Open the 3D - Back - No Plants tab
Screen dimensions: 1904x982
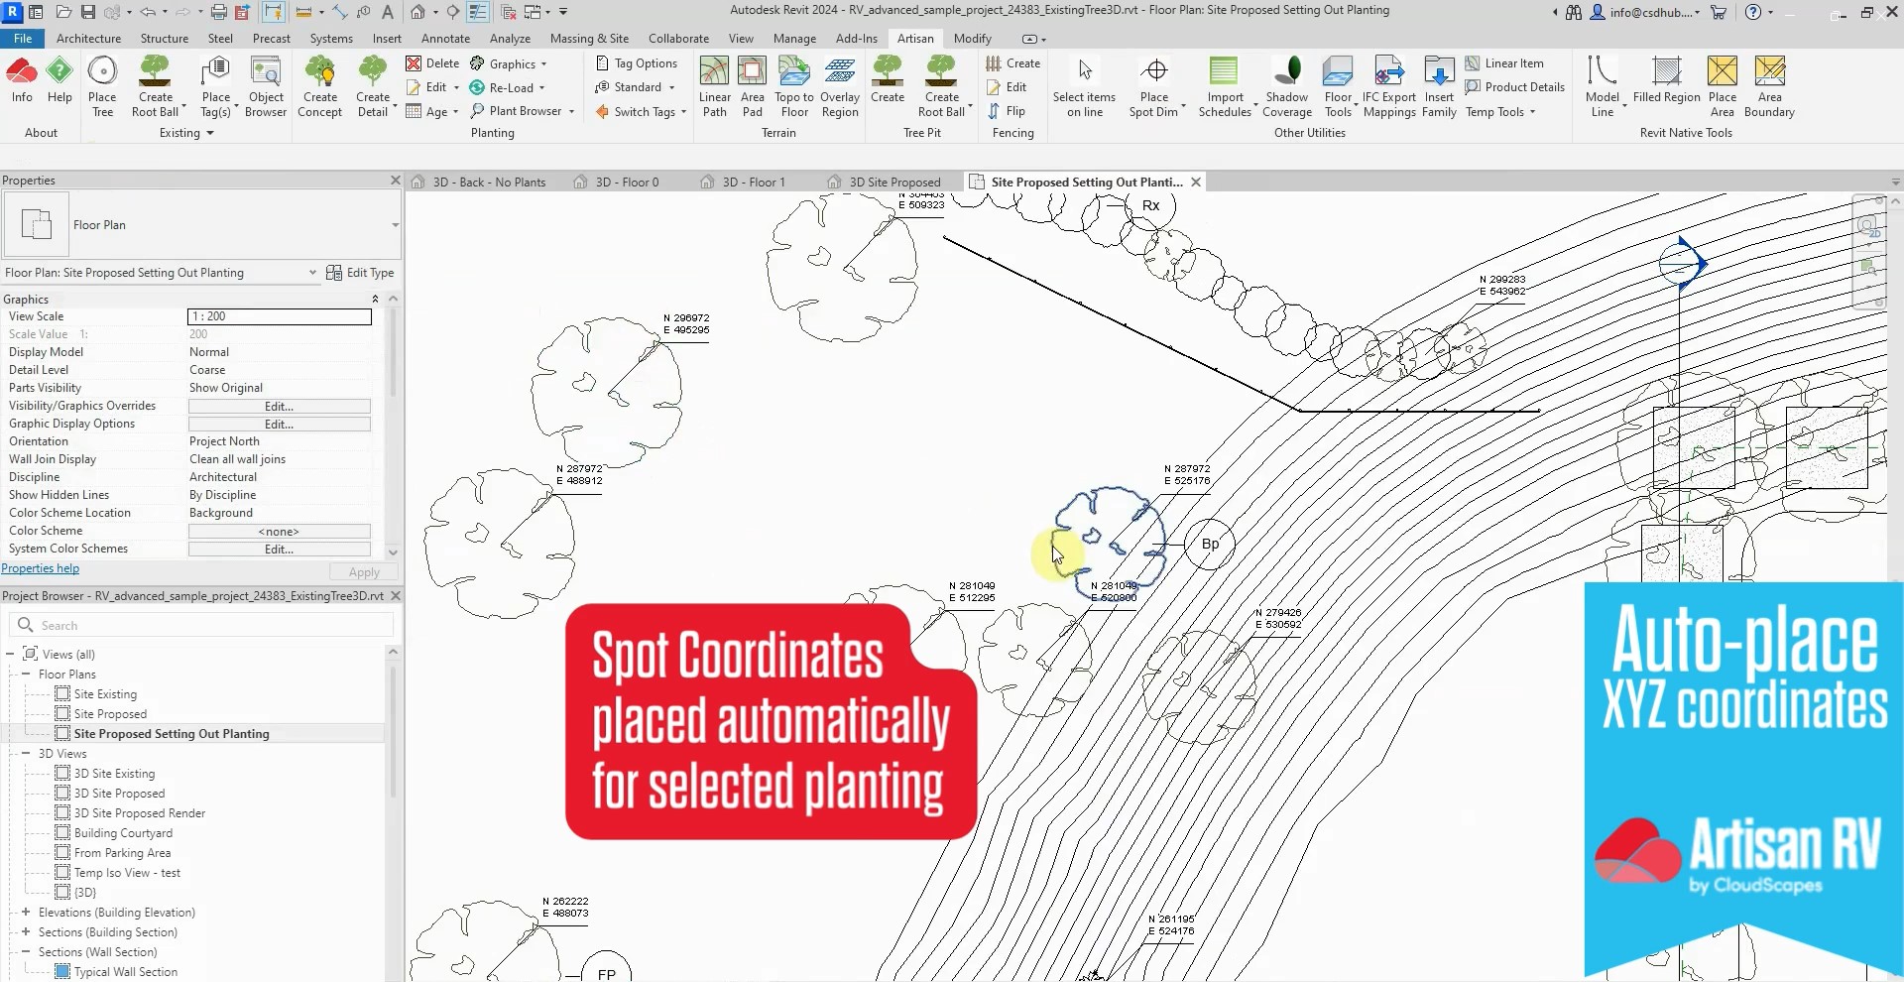(489, 183)
